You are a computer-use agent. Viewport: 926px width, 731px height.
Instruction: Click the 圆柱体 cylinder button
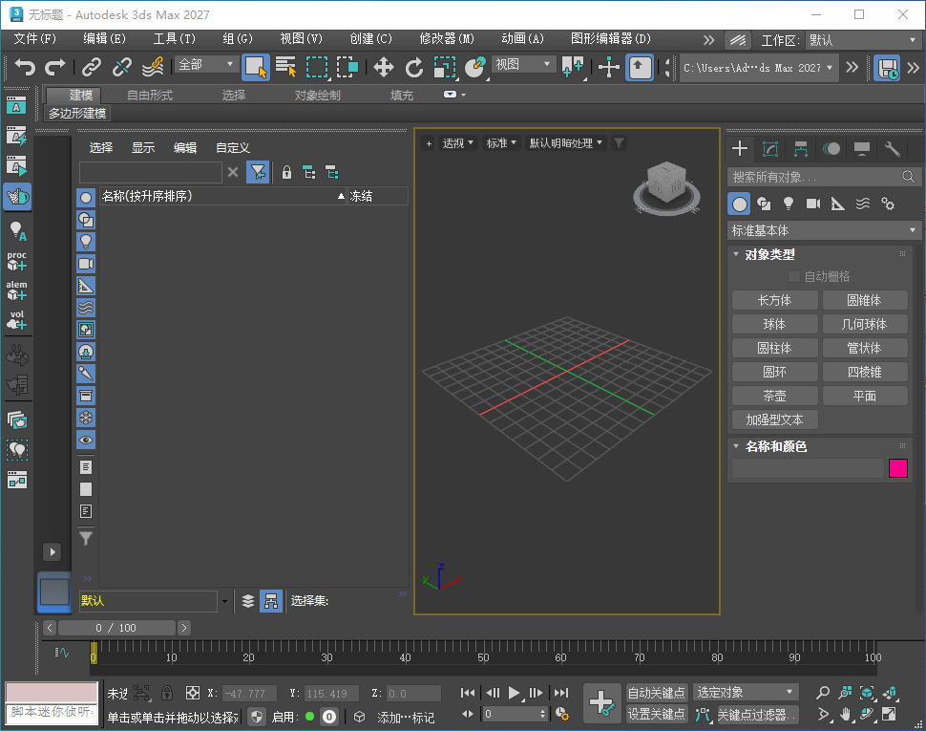tap(775, 348)
